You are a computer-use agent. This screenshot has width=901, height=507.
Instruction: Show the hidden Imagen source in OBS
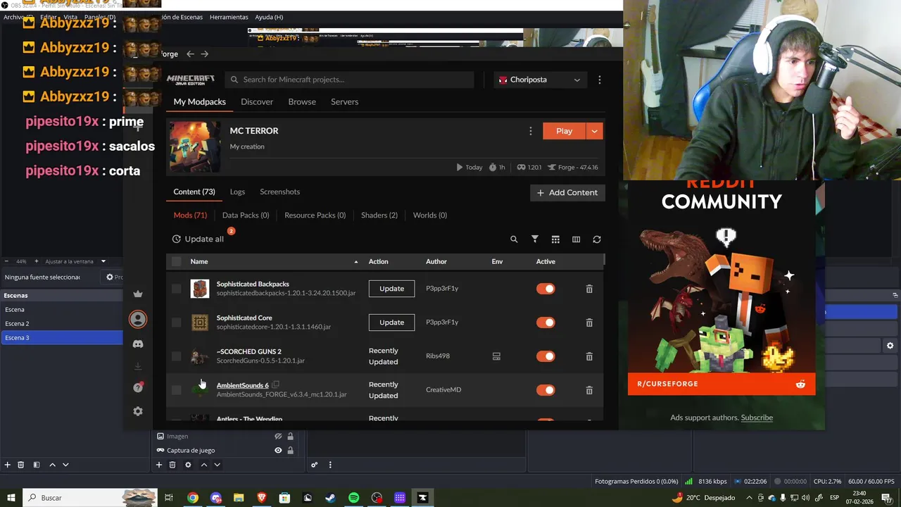pyautogui.click(x=278, y=437)
